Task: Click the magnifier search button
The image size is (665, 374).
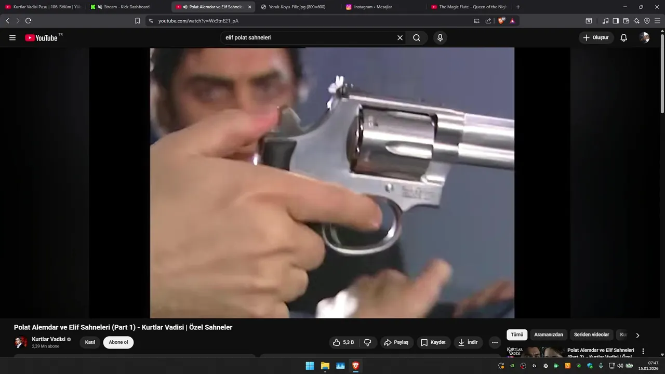Action: (417, 37)
